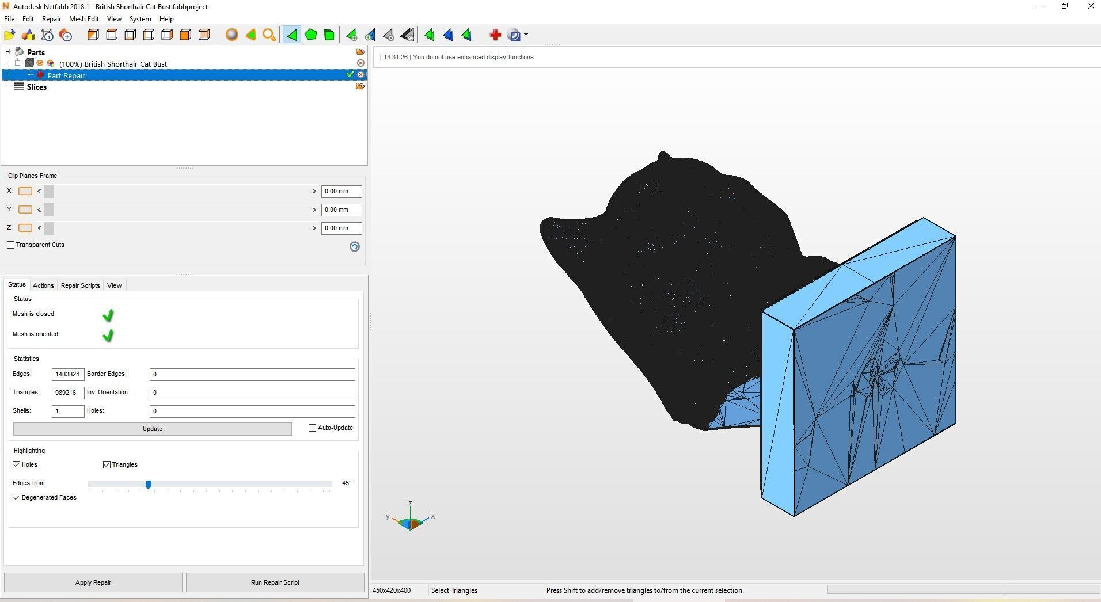The width and height of the screenshot is (1101, 602).
Task: Toggle the Y clip plane button
Action: [25, 209]
